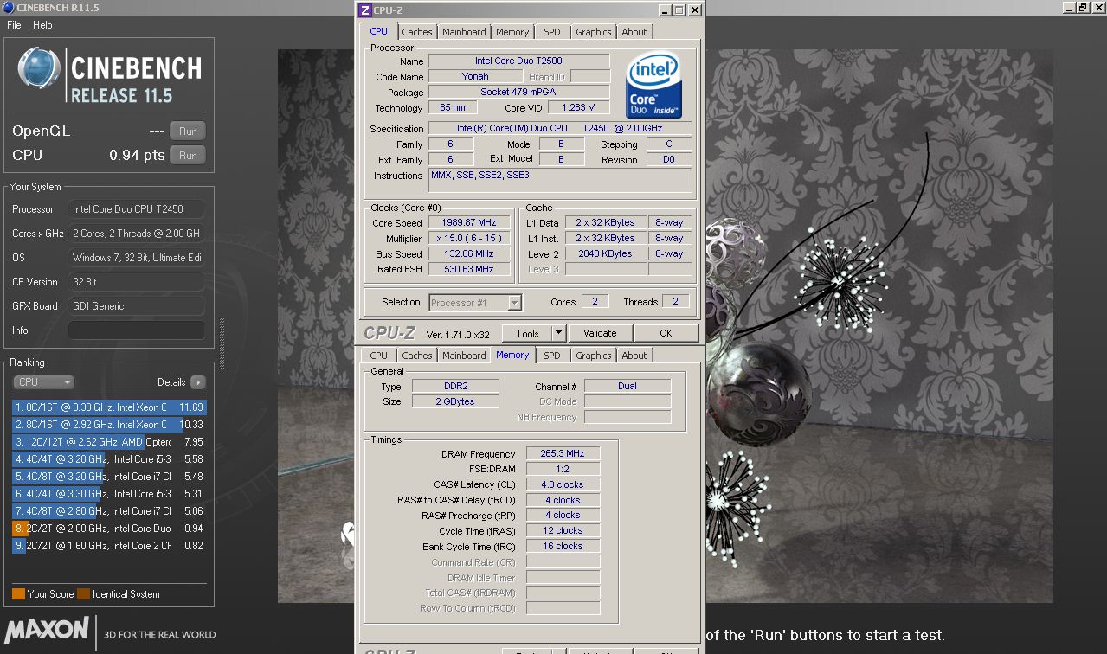Click the DRAM Frequency value 265.3 MHz
The height and width of the screenshot is (654, 1107).
click(563, 454)
